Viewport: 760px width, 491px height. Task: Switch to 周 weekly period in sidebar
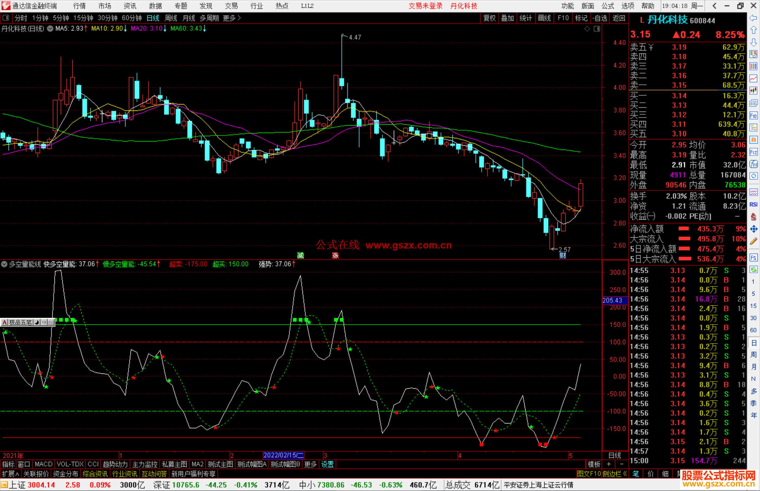753,354
